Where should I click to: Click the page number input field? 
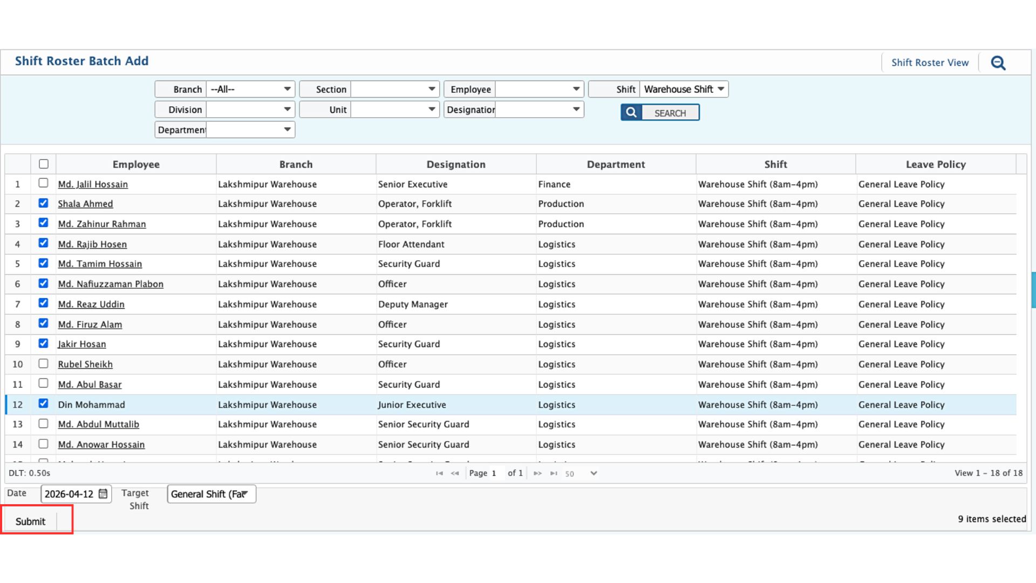point(496,473)
